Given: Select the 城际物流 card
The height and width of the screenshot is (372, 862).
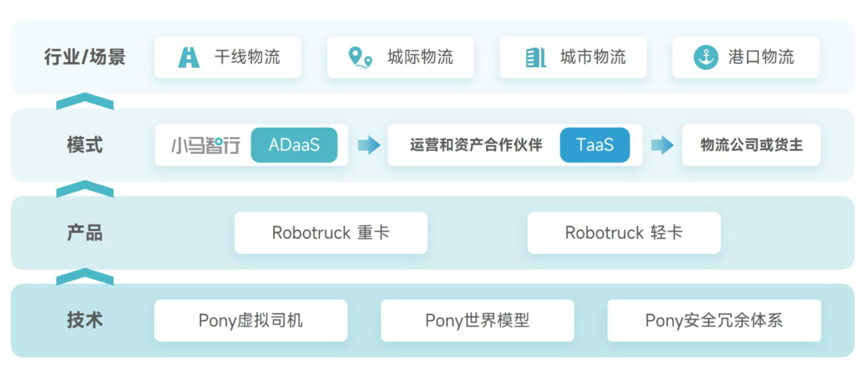Looking at the screenshot, I should click(400, 57).
